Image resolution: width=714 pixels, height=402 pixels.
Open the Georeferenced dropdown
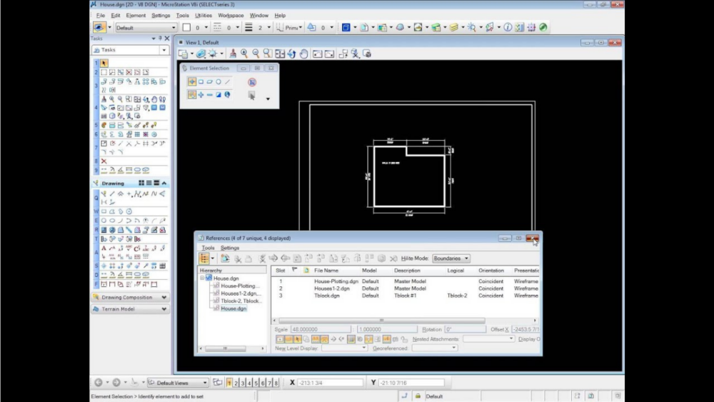[434, 348]
